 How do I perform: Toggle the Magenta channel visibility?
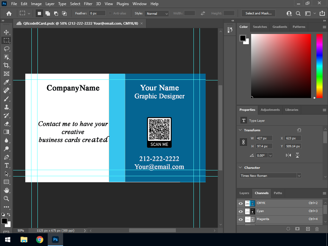(x=241, y=219)
